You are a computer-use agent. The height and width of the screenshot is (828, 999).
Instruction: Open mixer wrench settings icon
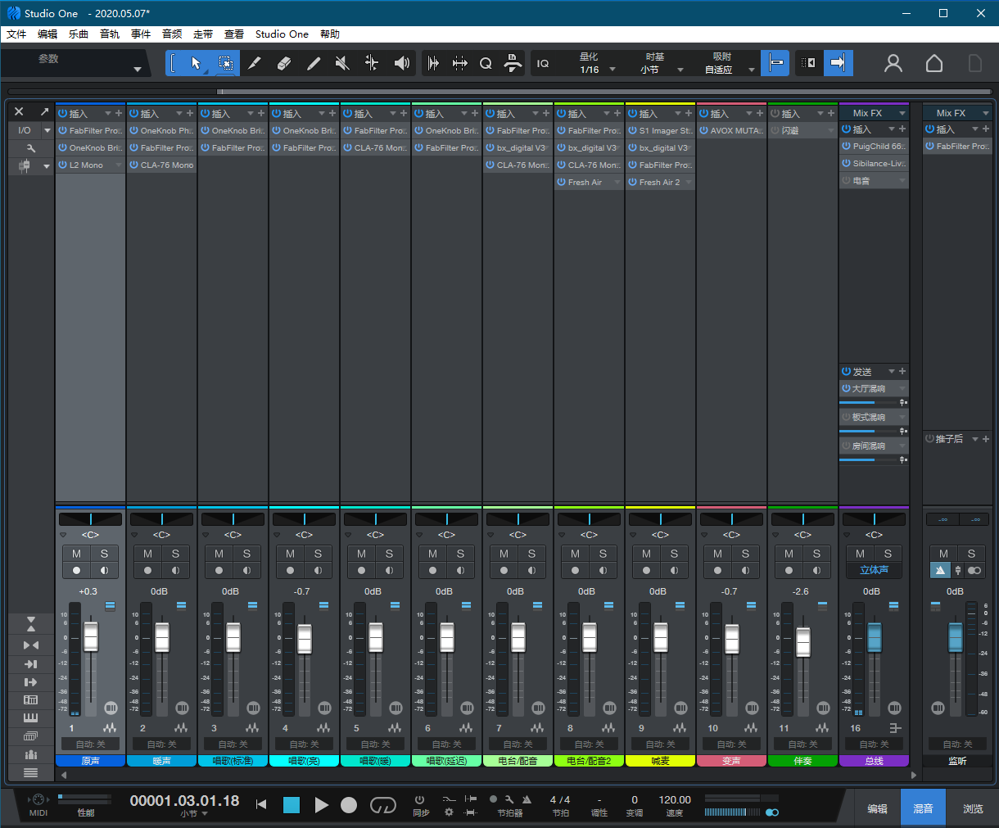(30, 148)
